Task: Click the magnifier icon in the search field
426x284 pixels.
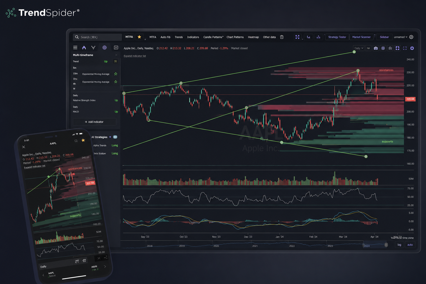Action: coord(77,37)
